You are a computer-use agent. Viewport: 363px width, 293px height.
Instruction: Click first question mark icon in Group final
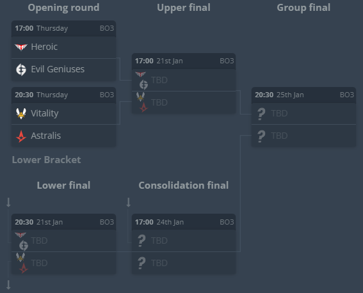(261, 114)
